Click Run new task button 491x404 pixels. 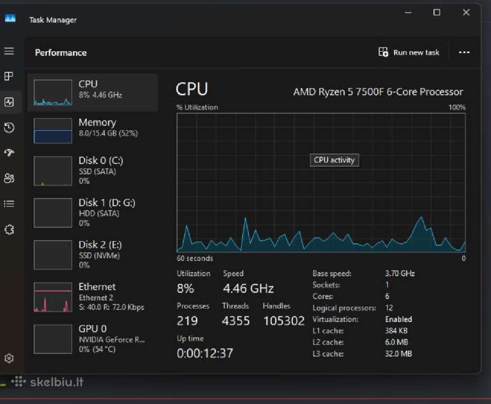[x=409, y=52]
